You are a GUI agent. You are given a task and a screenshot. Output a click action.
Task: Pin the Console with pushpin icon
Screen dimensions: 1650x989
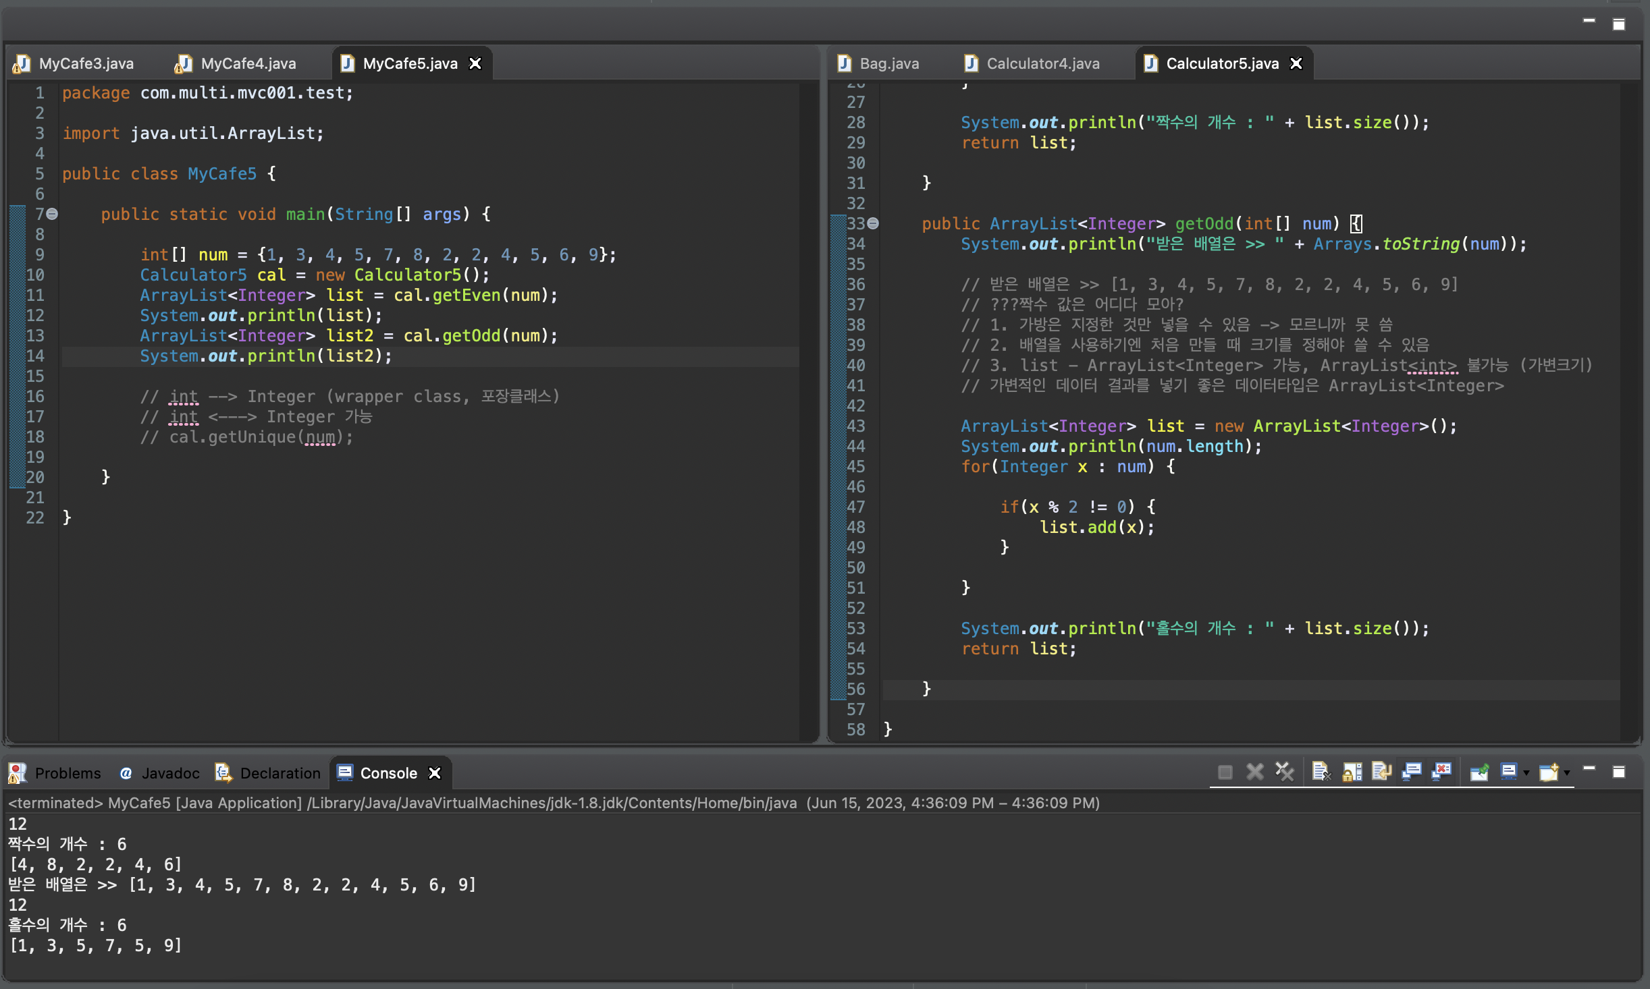point(1479,772)
